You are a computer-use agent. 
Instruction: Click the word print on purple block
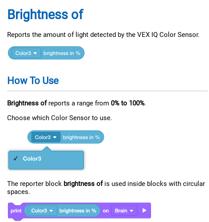pyautogui.click(x=16, y=211)
